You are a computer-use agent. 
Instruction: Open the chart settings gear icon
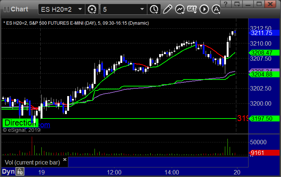coord(92,9)
